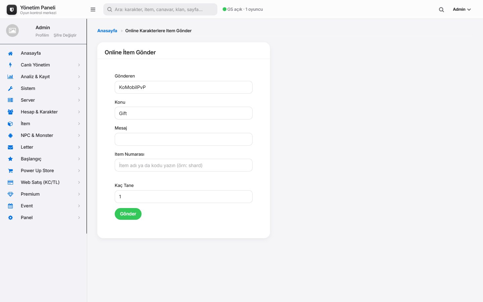Open the Admin user dropdown

point(462,9)
